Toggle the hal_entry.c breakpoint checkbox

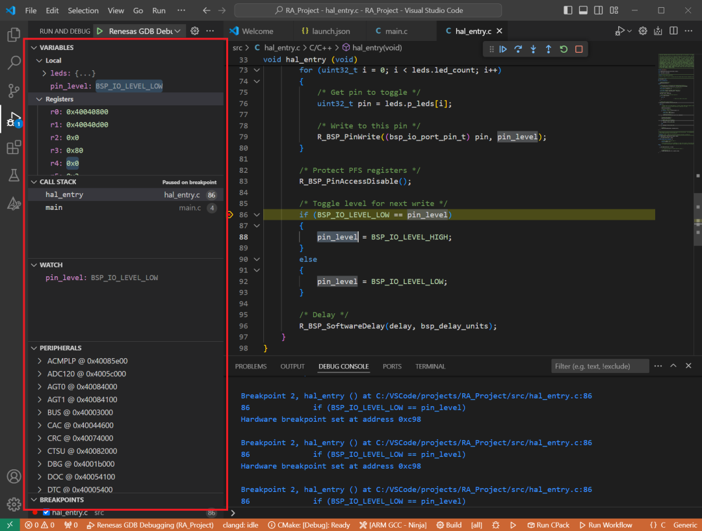point(46,513)
